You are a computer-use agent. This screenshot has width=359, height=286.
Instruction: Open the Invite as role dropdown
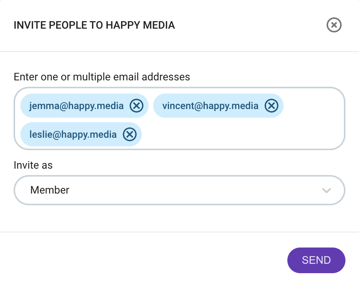(179, 190)
